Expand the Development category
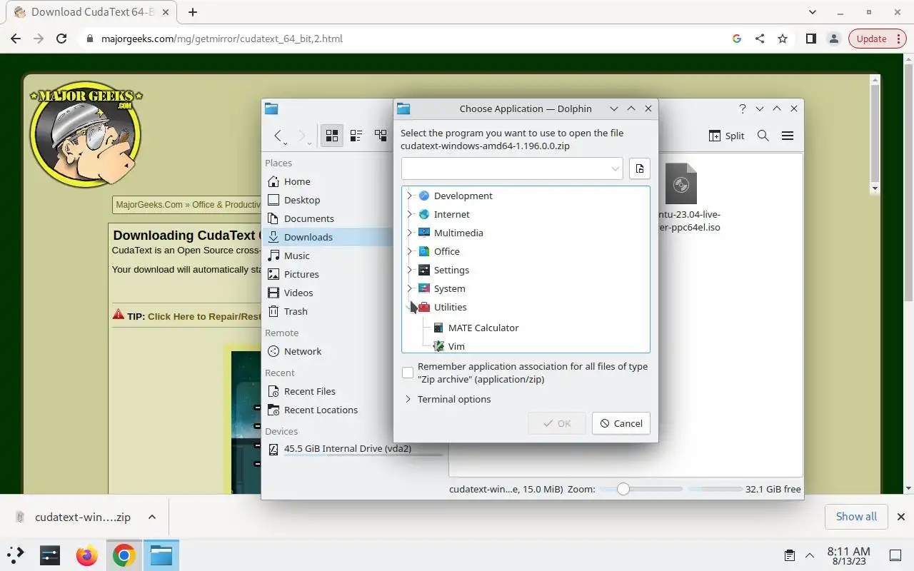The height and width of the screenshot is (571, 914). [x=409, y=196]
